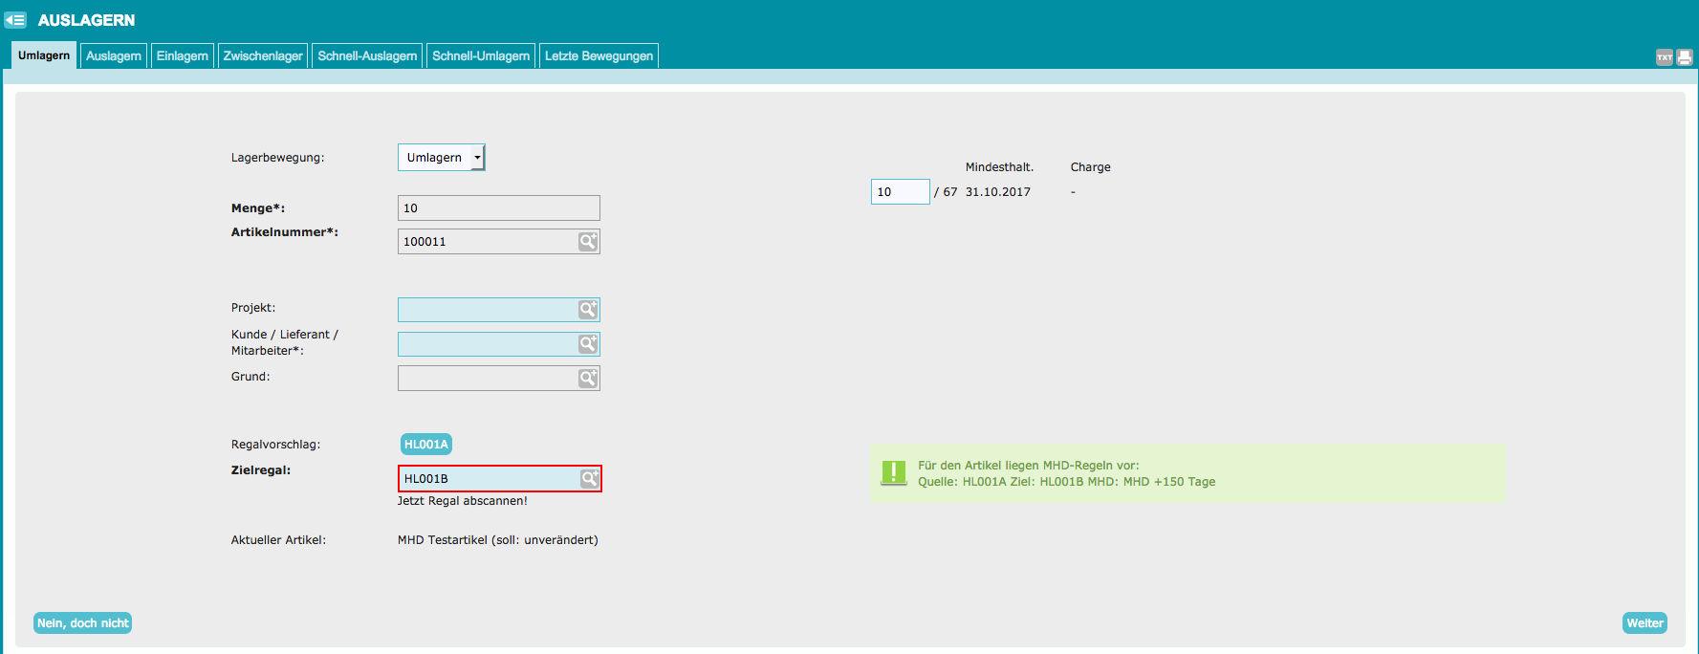Open Projekt search lookup icon
Screen dimensions: 1699x654
pos(588,310)
